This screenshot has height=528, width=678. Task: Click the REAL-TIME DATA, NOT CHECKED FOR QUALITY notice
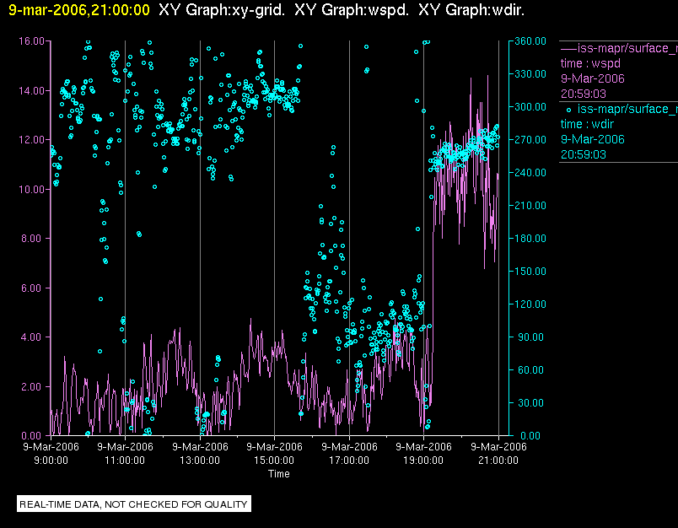(133, 504)
